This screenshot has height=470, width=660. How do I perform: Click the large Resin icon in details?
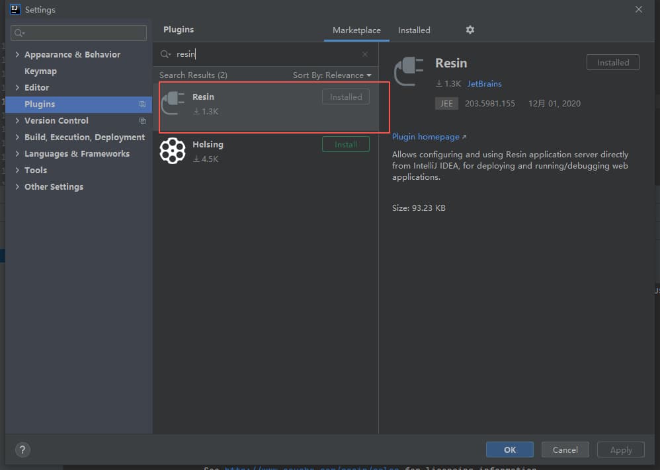tap(409, 72)
